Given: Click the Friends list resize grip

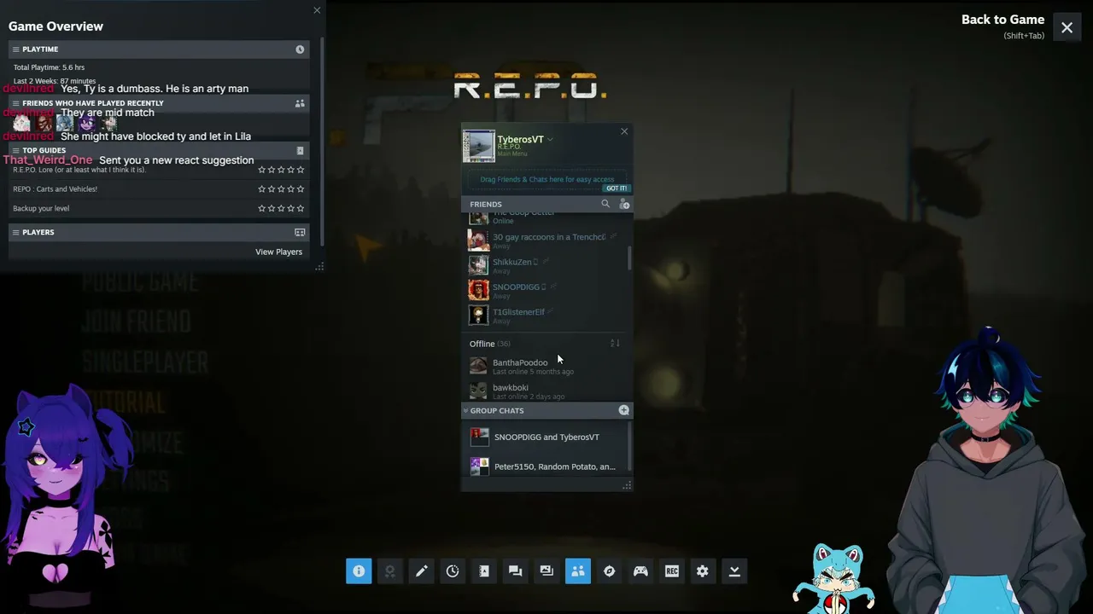Looking at the screenshot, I should coord(627,485).
